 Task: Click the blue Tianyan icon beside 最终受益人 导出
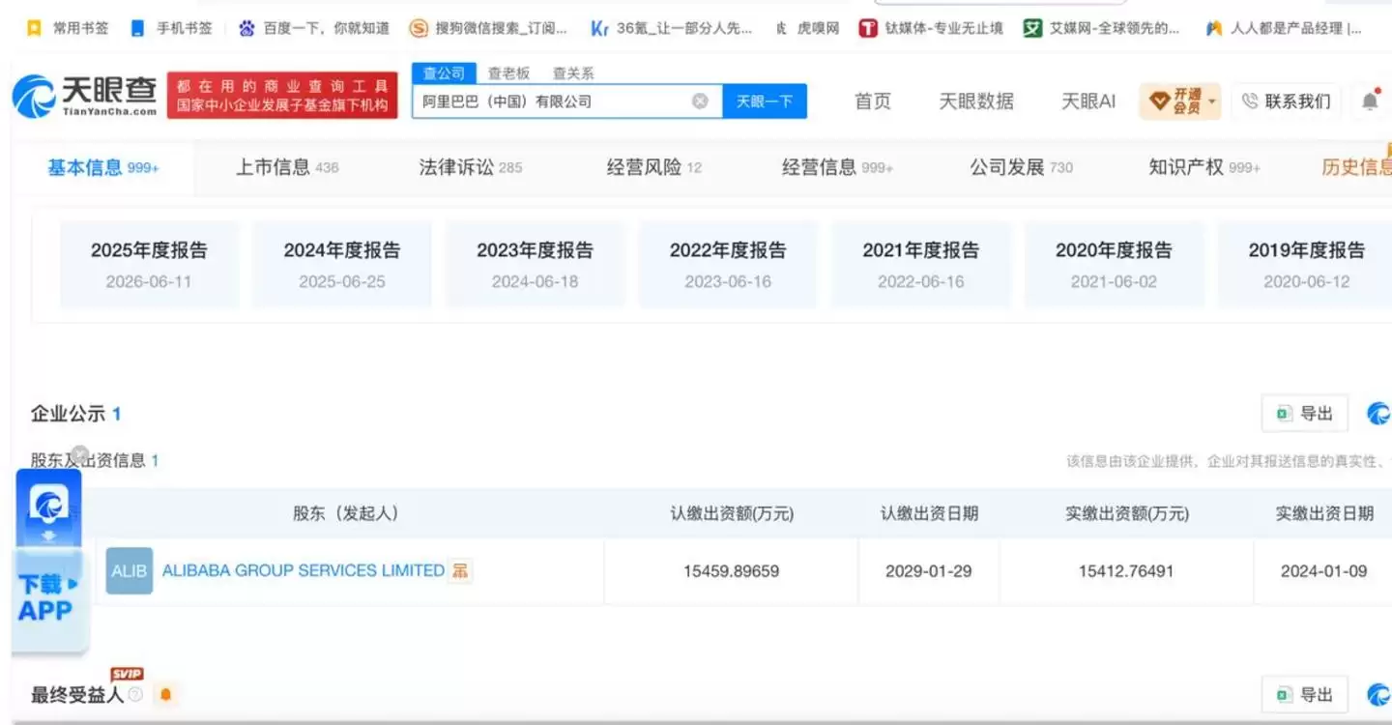click(1378, 695)
